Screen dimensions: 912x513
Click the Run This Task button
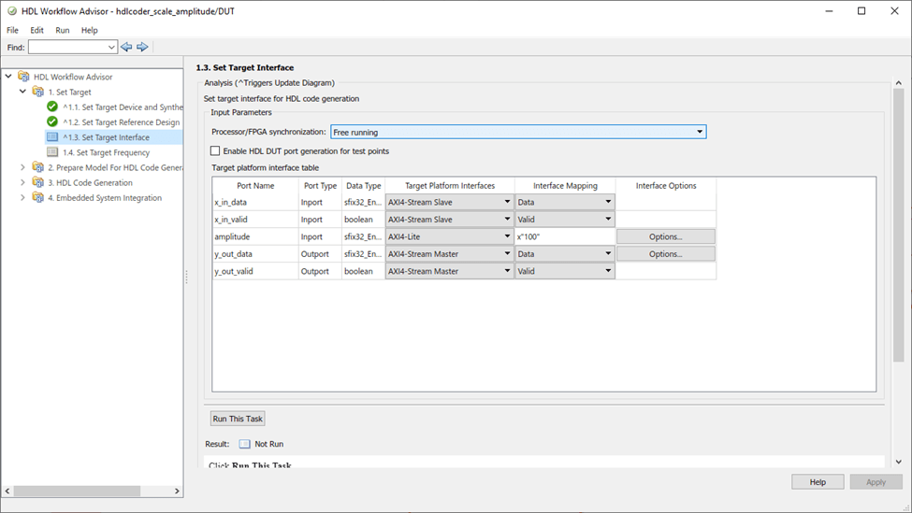point(238,419)
